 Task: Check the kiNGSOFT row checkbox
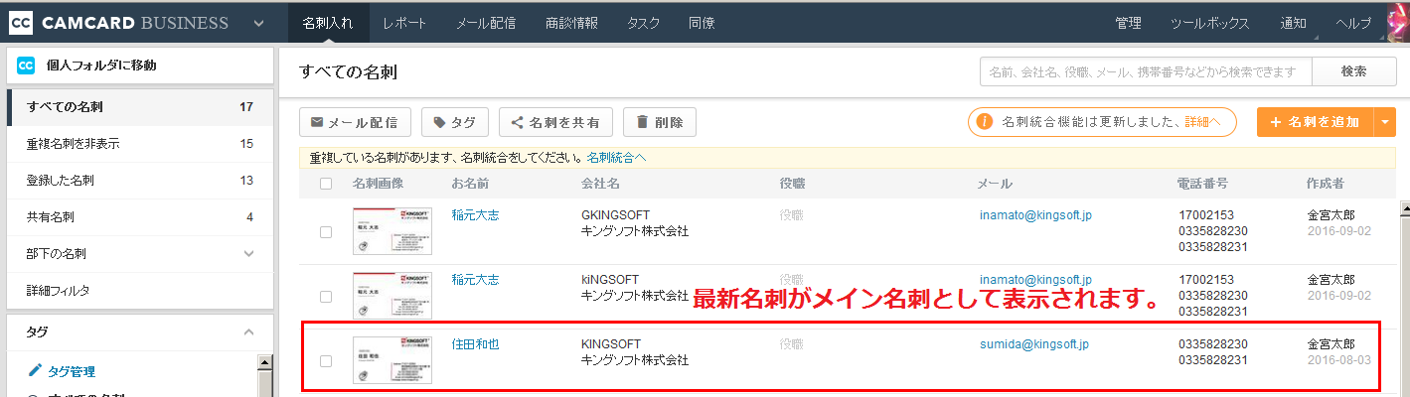click(x=326, y=296)
